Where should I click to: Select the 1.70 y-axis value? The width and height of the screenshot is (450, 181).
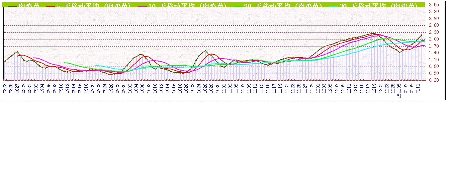[434, 46]
